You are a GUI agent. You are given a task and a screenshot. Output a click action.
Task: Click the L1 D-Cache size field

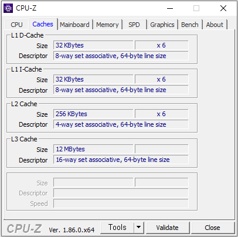pyautogui.click(x=93, y=45)
